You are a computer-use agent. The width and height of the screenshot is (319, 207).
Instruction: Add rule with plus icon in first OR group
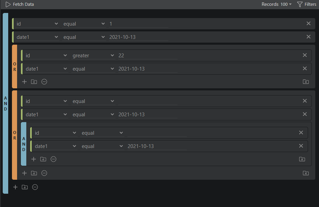point(24,82)
